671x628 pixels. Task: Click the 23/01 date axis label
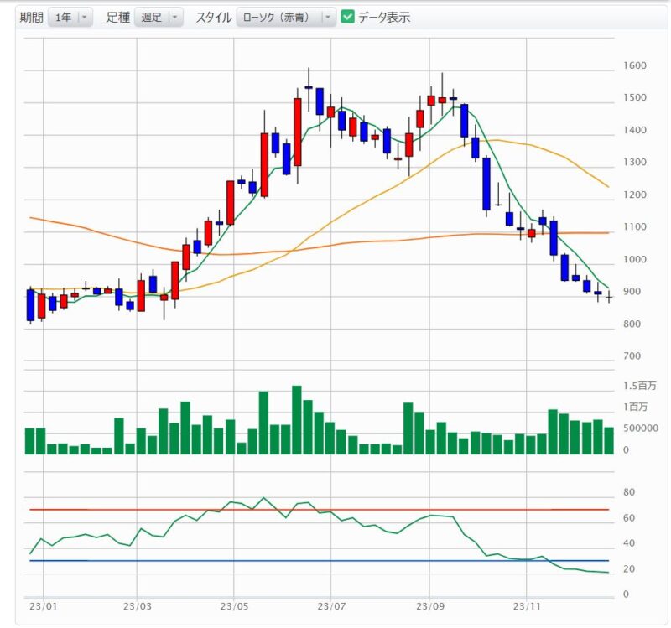pyautogui.click(x=44, y=606)
